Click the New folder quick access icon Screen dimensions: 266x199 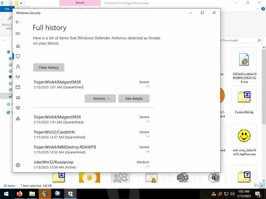click(x=16, y=3)
